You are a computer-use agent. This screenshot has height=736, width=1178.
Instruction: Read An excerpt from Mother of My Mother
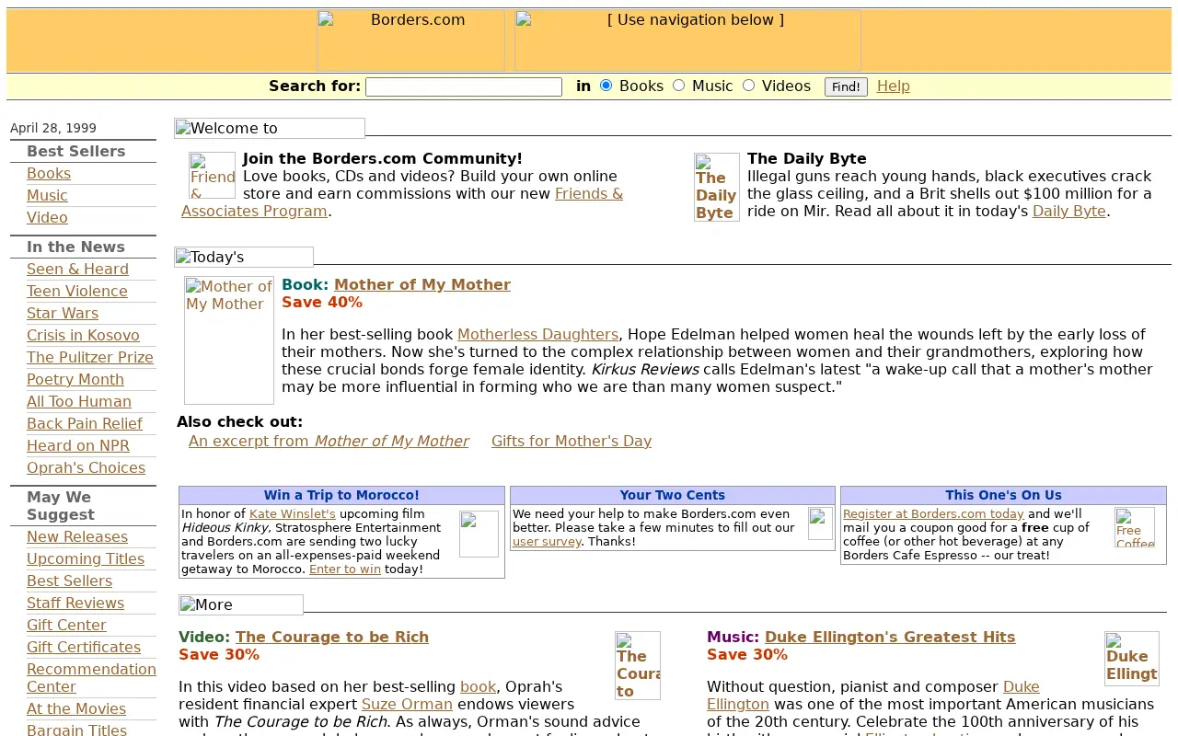pyautogui.click(x=329, y=441)
